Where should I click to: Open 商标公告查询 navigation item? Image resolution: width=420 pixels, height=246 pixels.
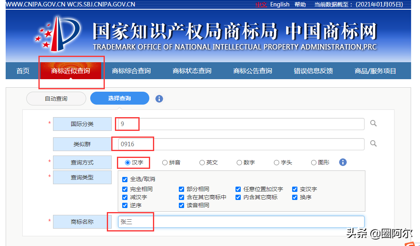click(x=252, y=71)
